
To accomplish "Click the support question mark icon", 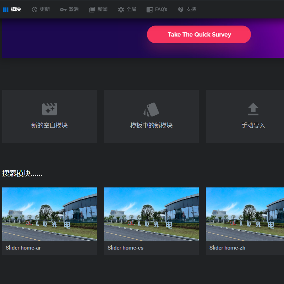I will 181,10.
